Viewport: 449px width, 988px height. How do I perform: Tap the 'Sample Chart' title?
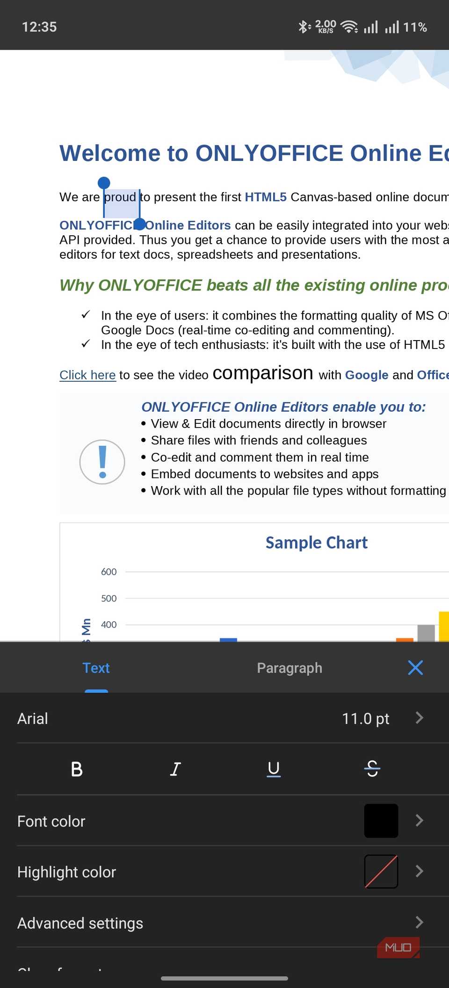click(317, 543)
